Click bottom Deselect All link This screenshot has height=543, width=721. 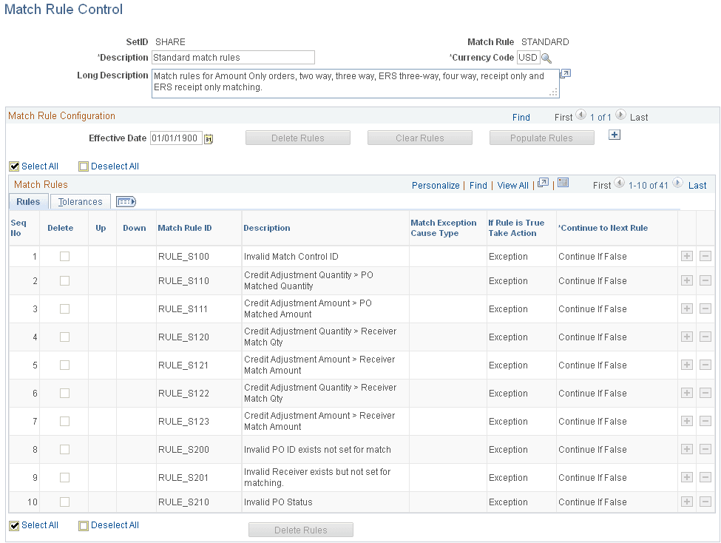click(x=115, y=525)
